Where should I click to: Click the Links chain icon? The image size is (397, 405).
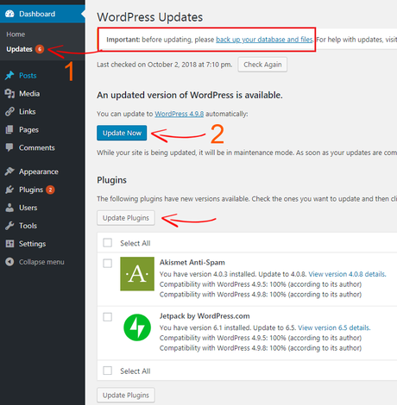[9, 111]
